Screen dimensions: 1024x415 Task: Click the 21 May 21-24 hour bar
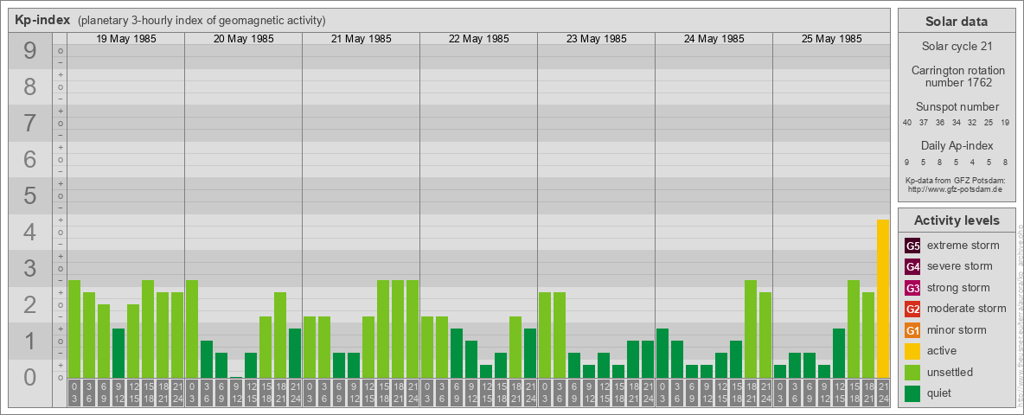pyautogui.click(x=412, y=329)
